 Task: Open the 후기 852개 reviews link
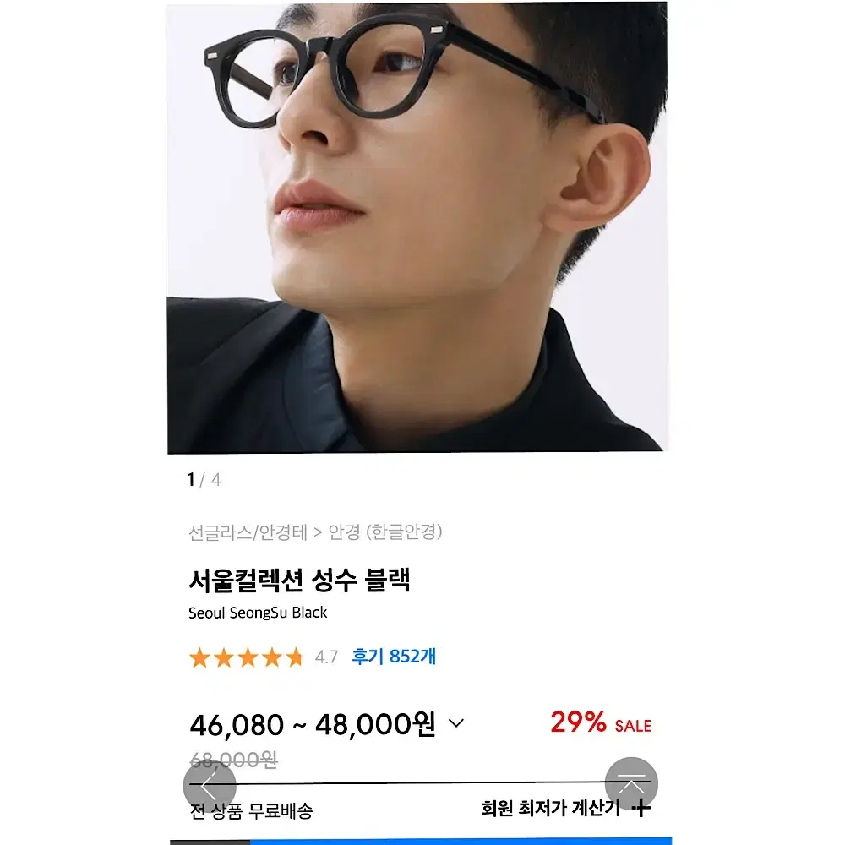[x=394, y=657]
